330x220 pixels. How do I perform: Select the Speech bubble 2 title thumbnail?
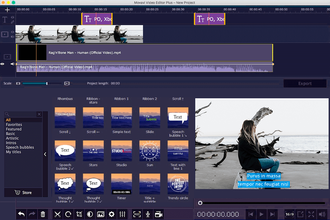[x=65, y=151]
